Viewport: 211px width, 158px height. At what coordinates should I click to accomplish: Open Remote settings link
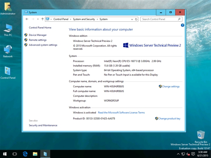pos(38,40)
